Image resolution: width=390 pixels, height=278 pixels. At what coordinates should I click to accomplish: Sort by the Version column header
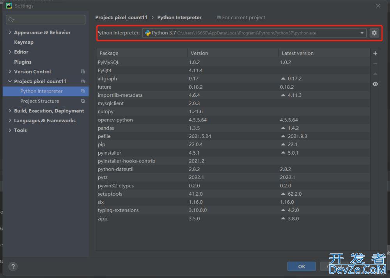233,53
